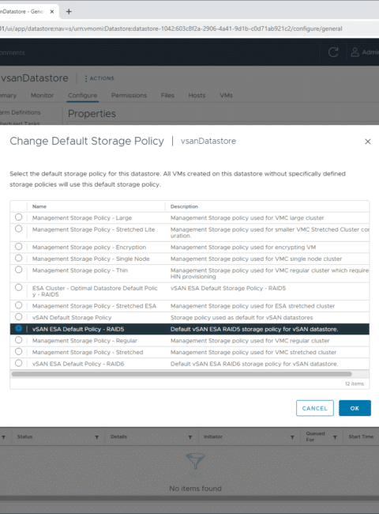The image size is (379, 514).
Task: Sort policies by Description column header
Action: [x=184, y=206]
